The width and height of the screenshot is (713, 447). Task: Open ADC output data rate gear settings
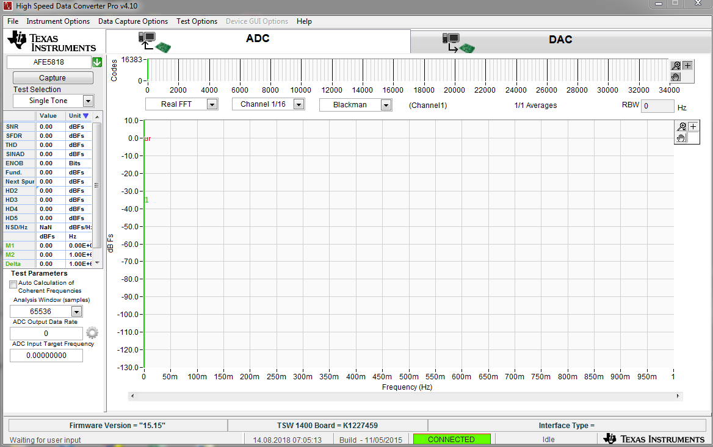(92, 333)
